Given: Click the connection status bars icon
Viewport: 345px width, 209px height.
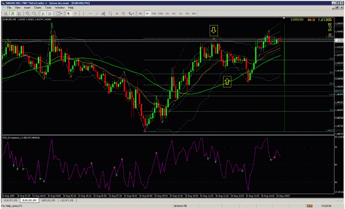Looking at the screenshot, I should 310,206.
